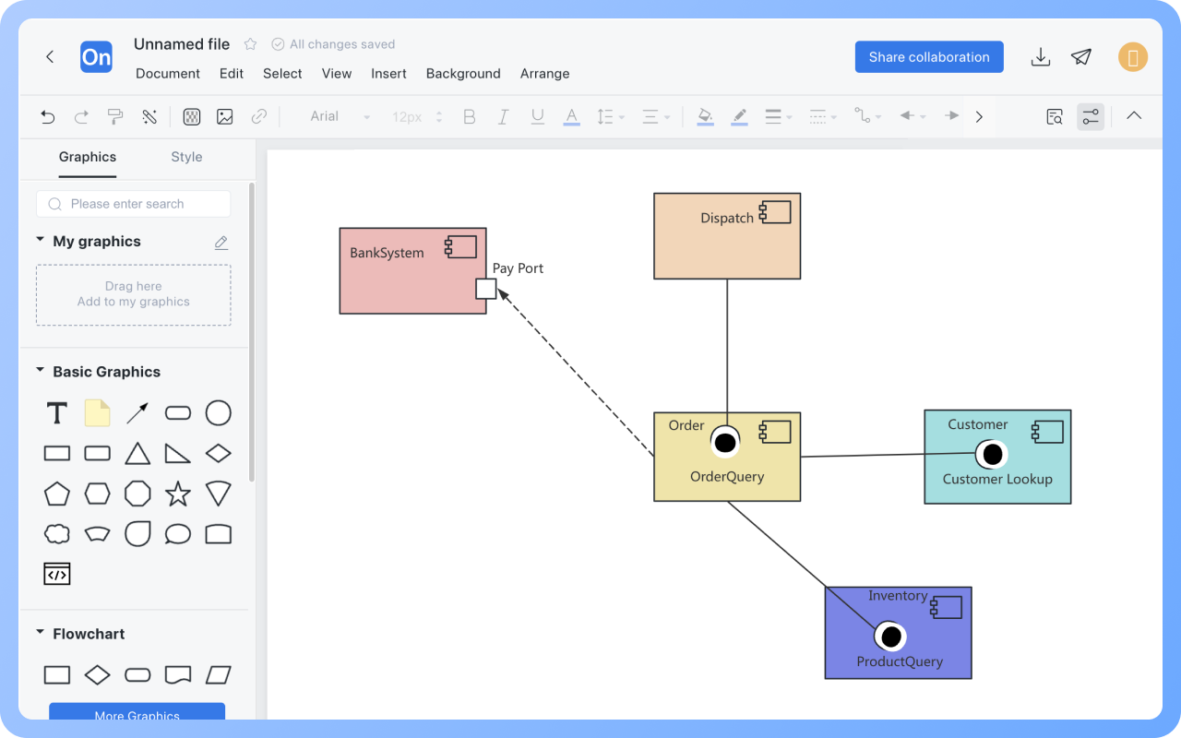Toggle the right settings panel
1181x738 pixels.
click(x=1091, y=116)
